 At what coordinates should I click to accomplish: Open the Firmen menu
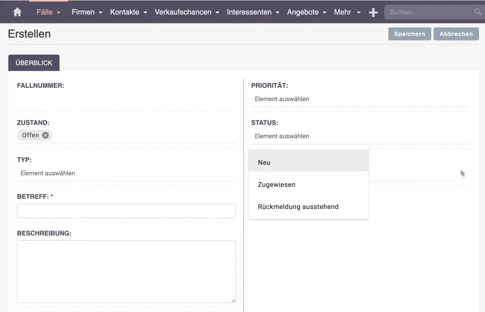pos(83,12)
